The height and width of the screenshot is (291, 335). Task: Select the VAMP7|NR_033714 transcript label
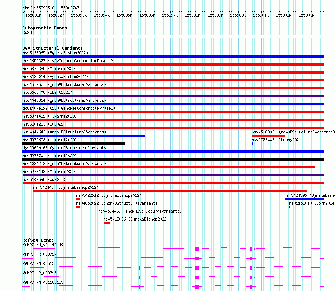tap(40, 254)
